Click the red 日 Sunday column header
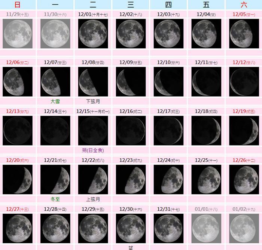The image size is (262, 250). tap(17, 5)
